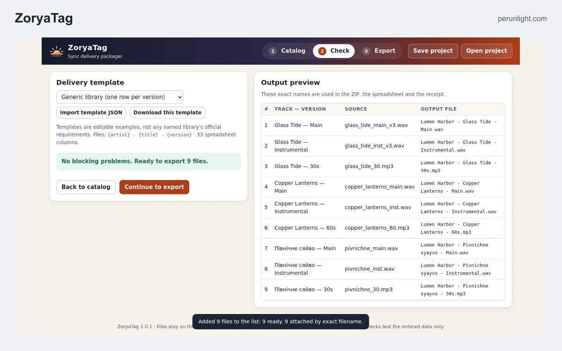Screen dimensions: 562x351
Task: Click source pivnichne_inst.wav
Action: pos(370,270)
